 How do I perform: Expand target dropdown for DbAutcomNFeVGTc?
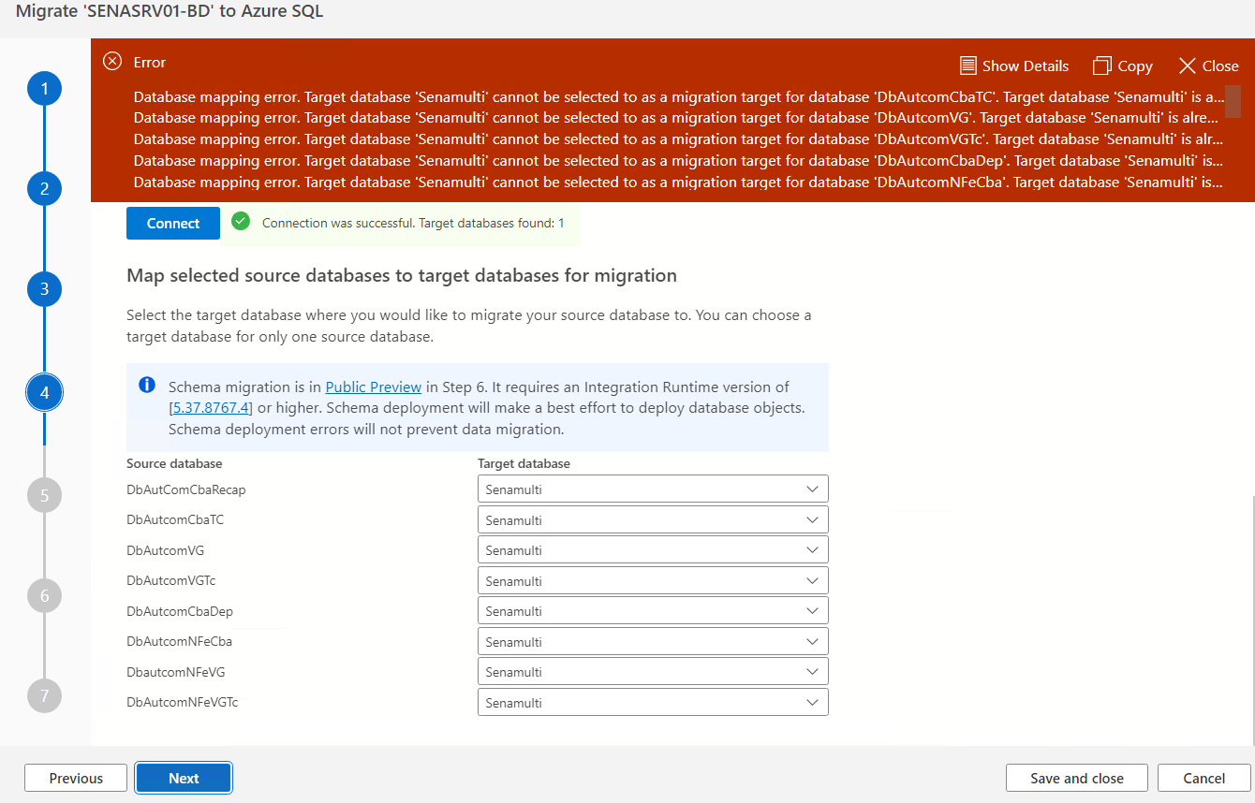point(653,703)
